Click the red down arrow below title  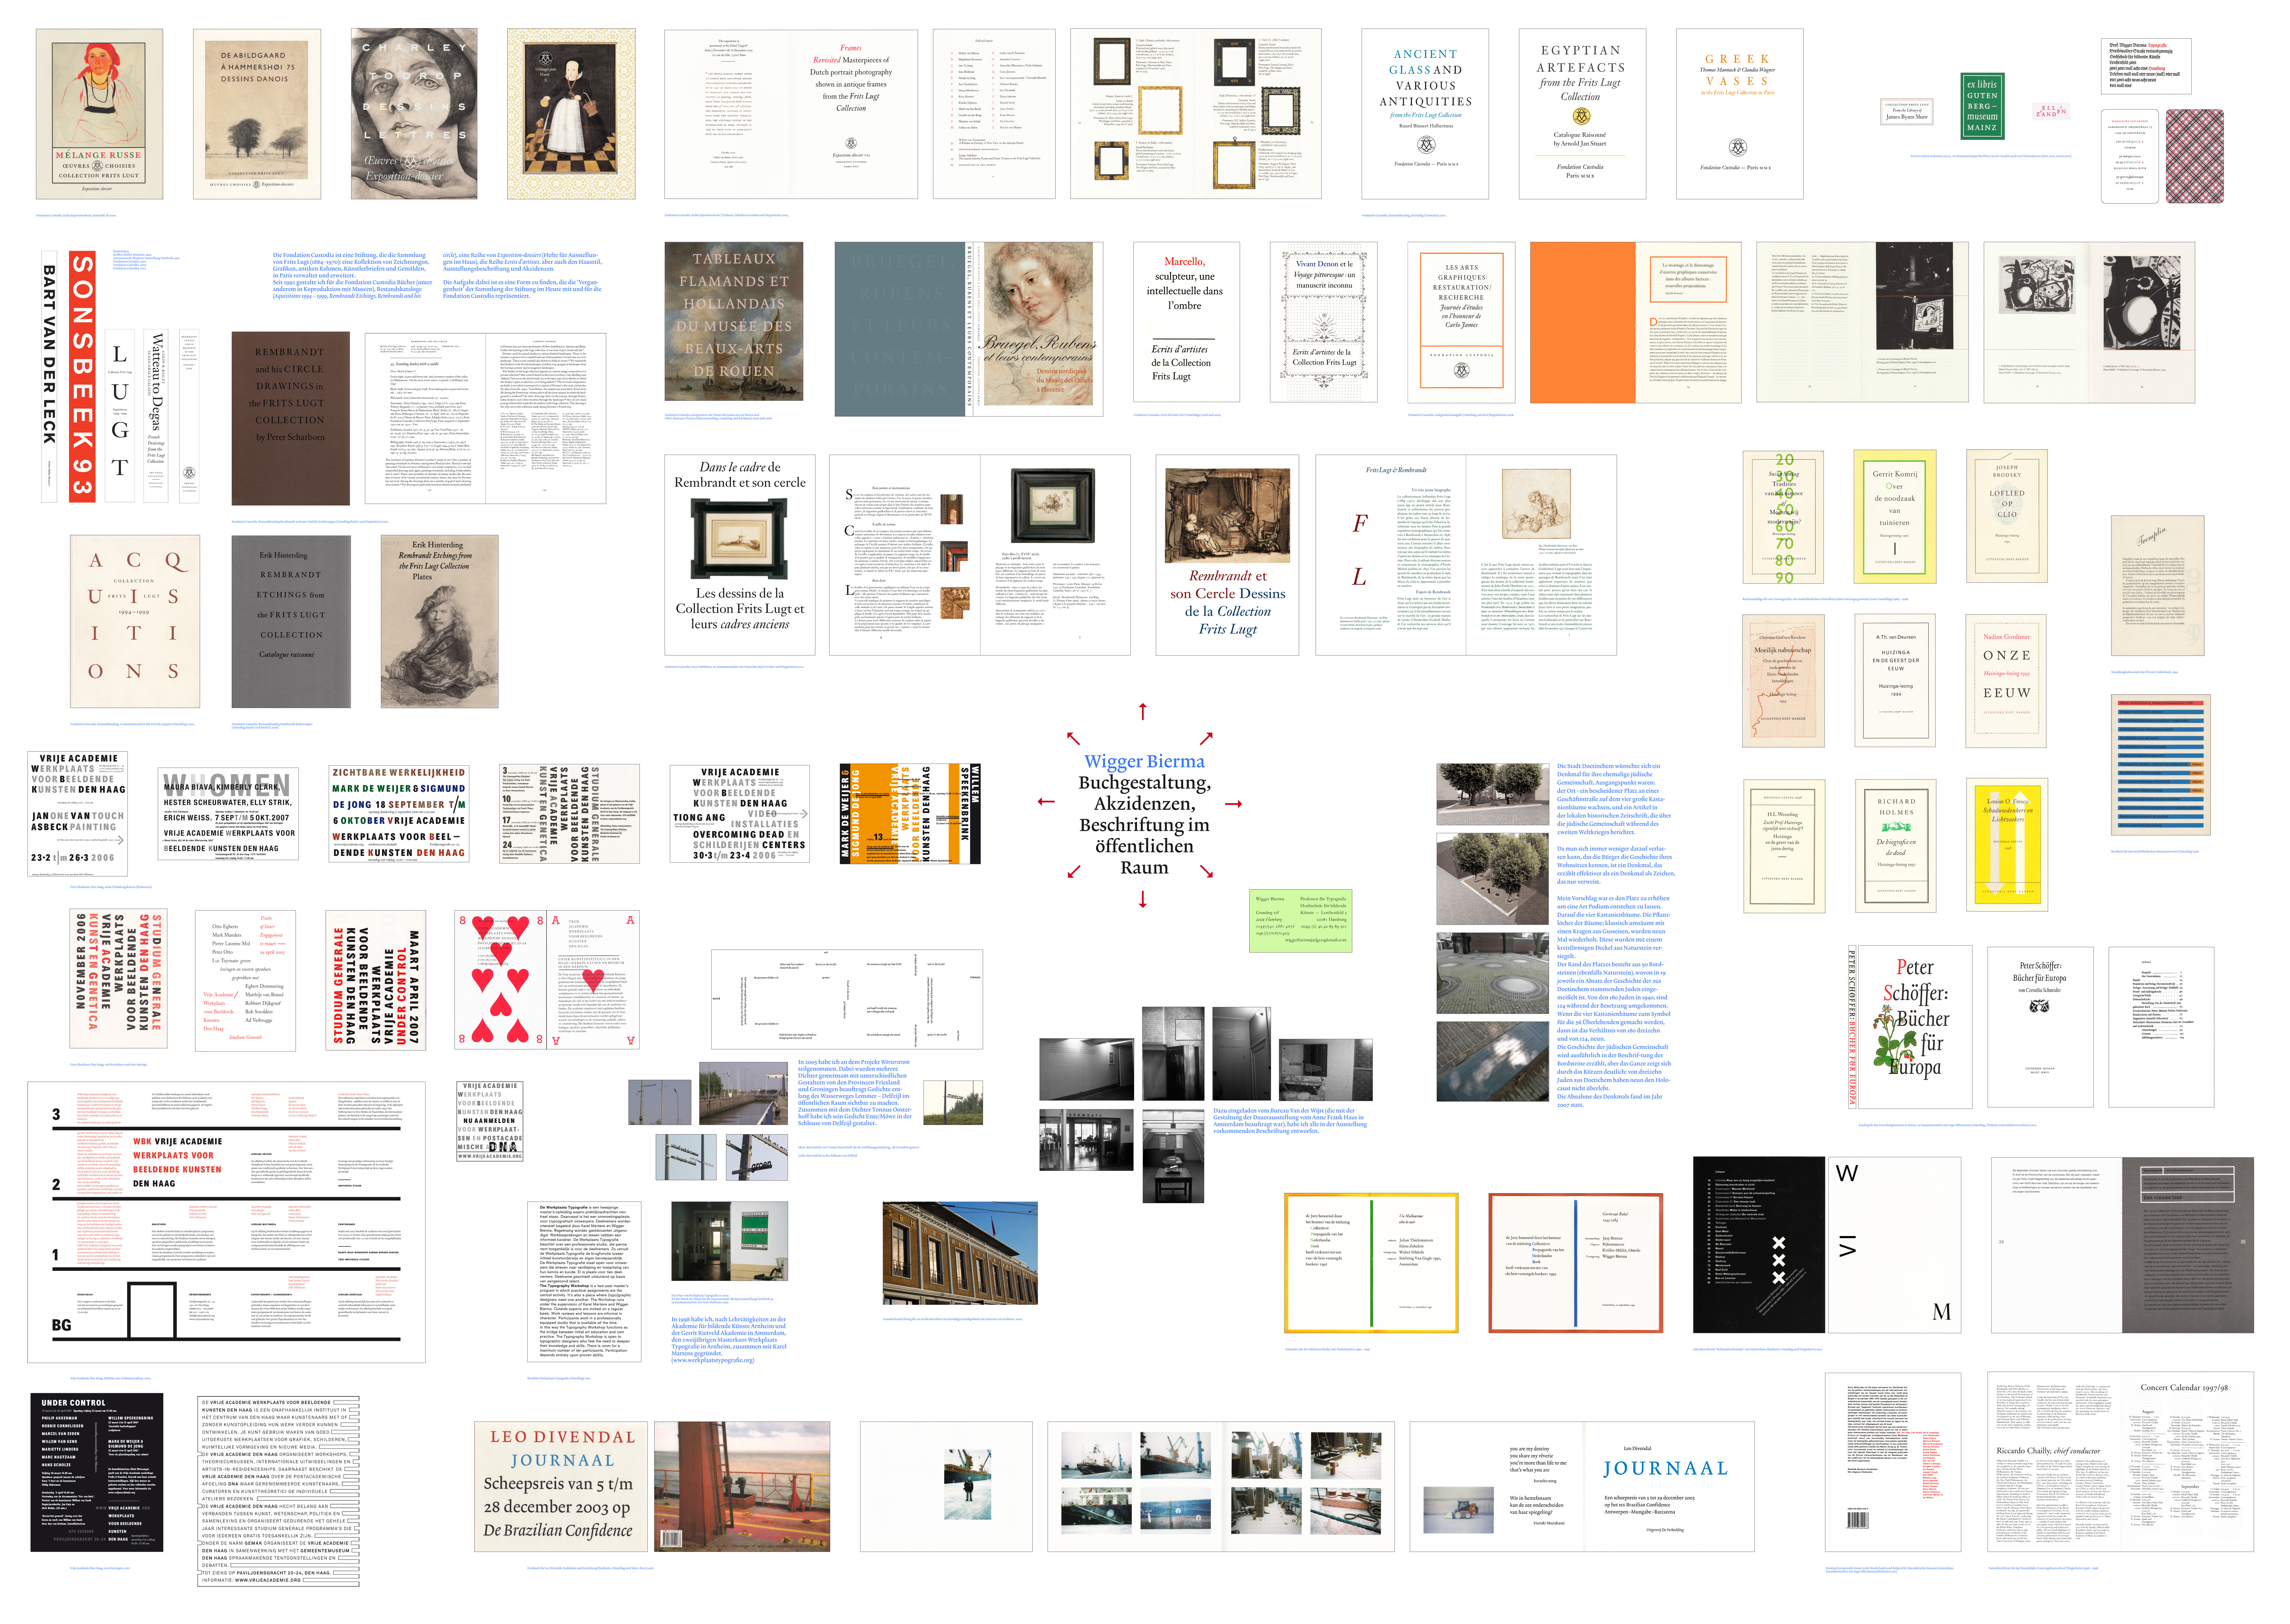(1143, 899)
